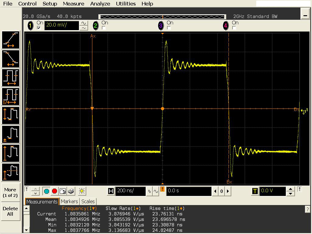
Task: Switch to the Scales tab
Action: (x=88, y=202)
